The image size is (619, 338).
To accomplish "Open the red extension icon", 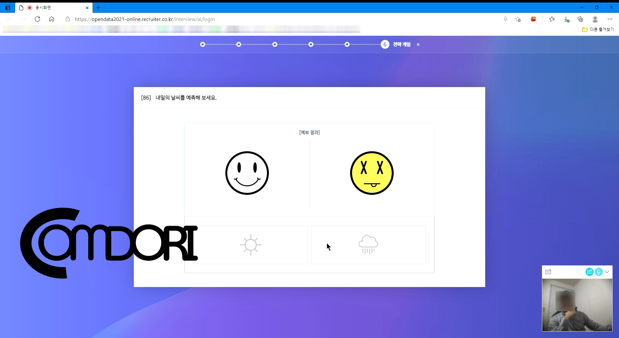I will click(533, 19).
